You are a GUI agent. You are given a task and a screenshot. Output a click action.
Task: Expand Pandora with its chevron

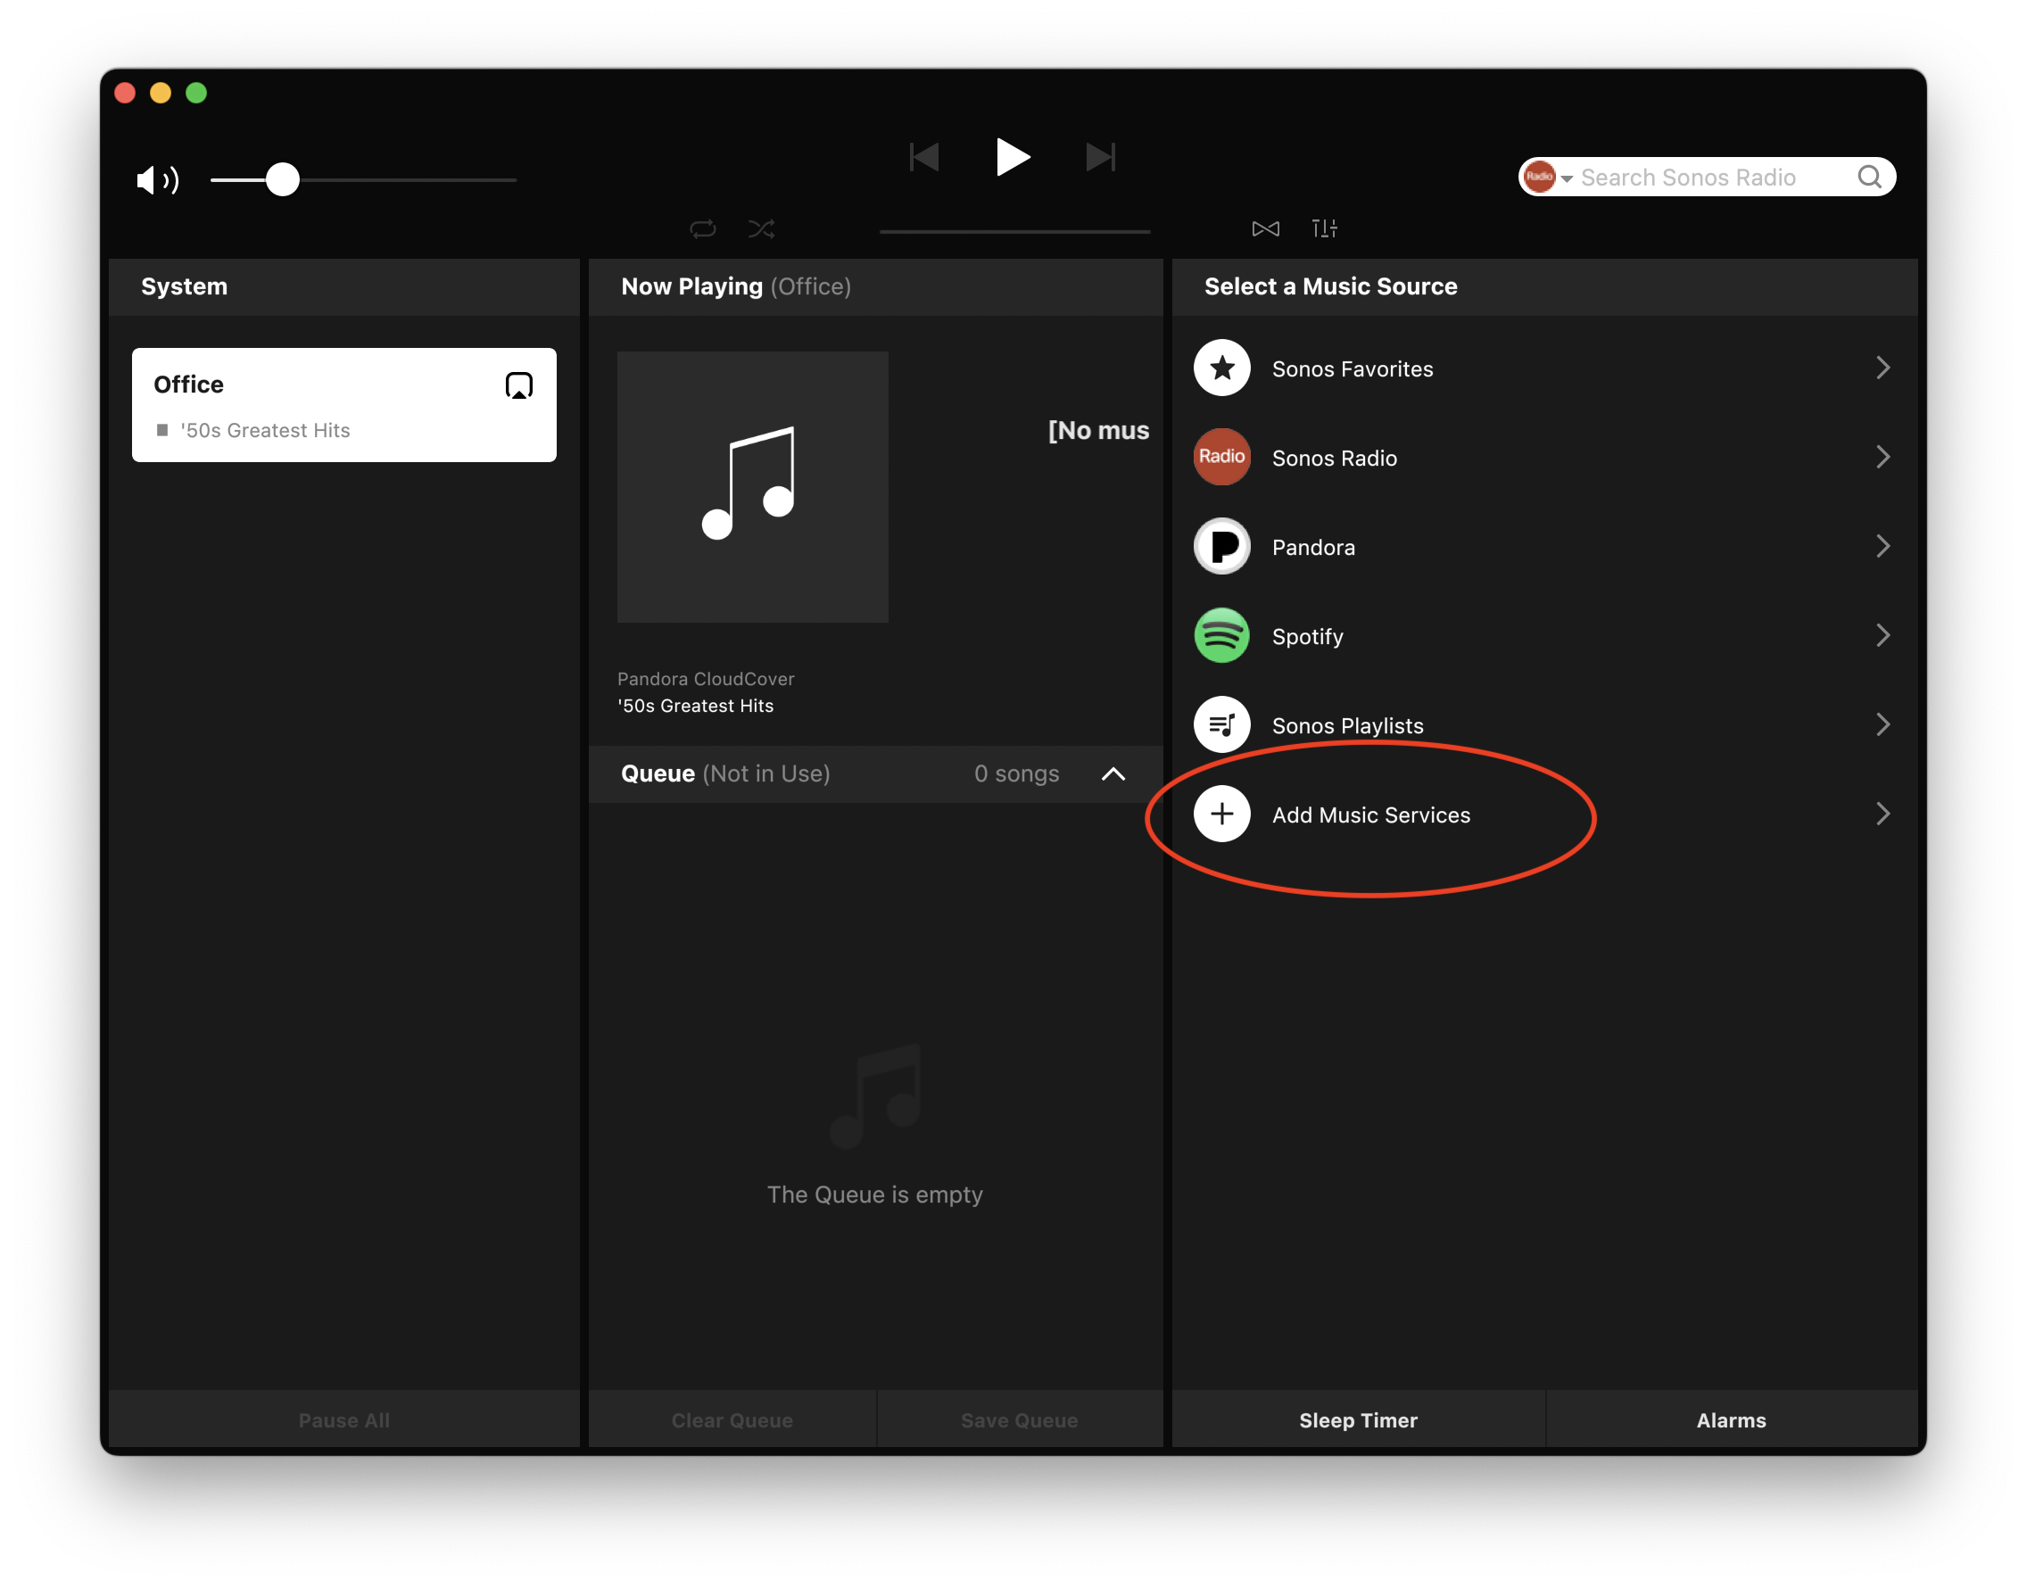1882,547
